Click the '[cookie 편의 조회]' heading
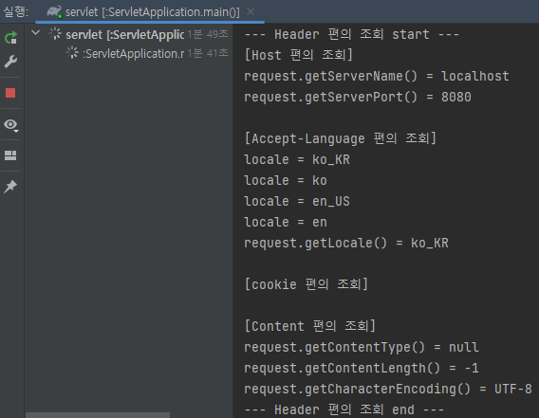Screen dimensions: 539x418 tap(307, 284)
